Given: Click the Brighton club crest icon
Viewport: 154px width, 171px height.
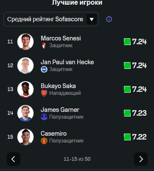Looking at the screenshot, I should [x=44, y=69].
